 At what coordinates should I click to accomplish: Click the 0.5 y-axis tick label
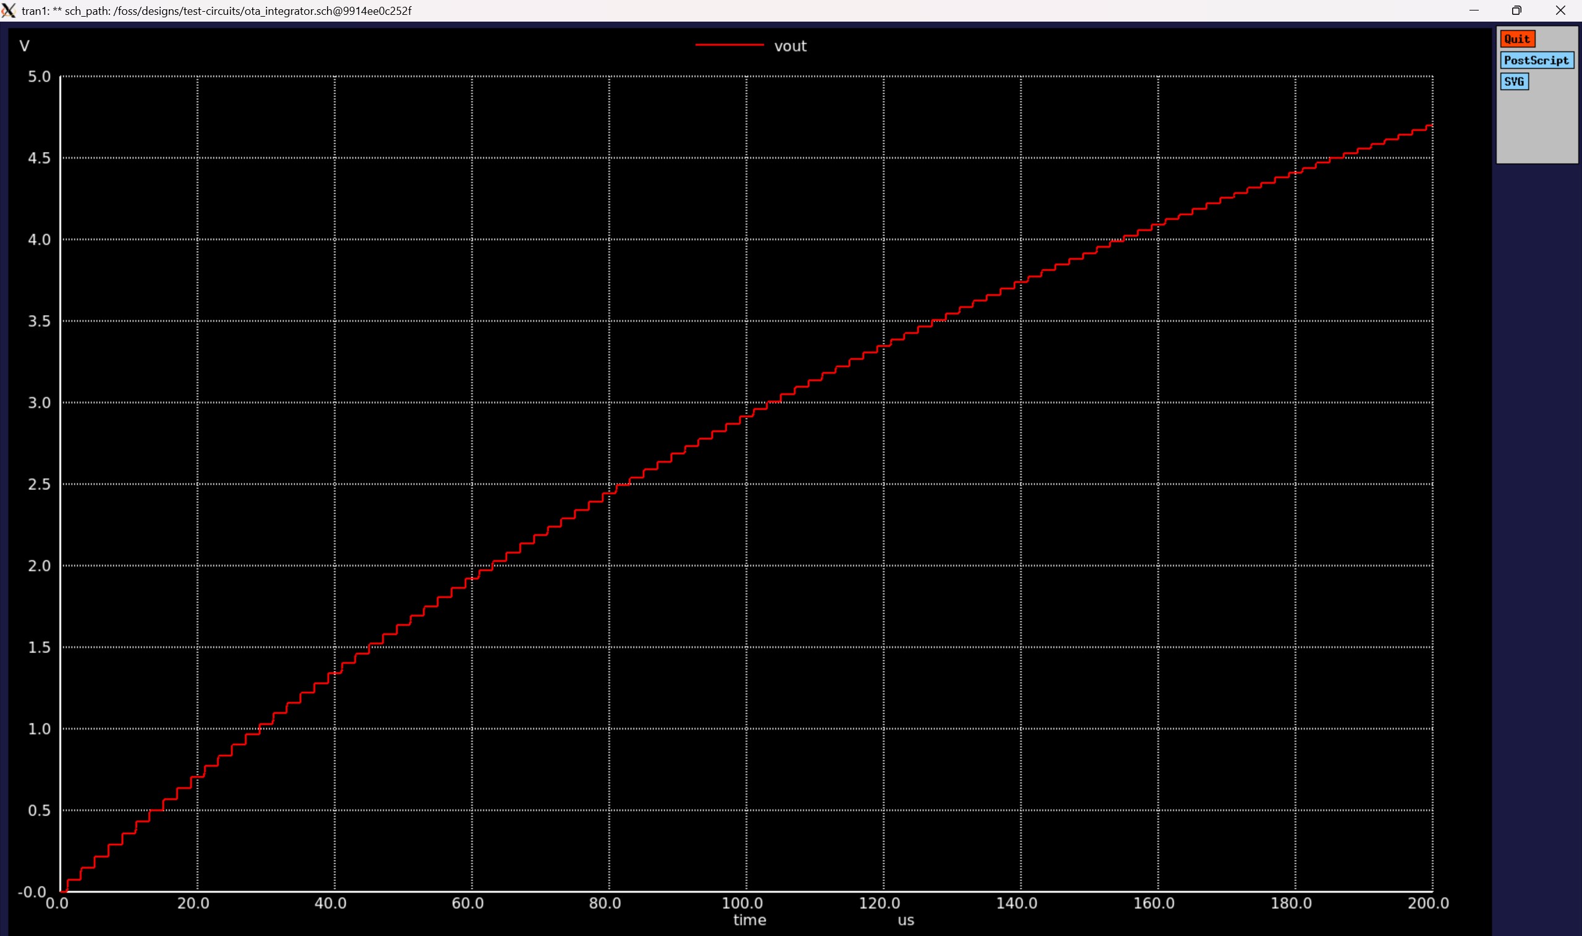[x=39, y=811]
